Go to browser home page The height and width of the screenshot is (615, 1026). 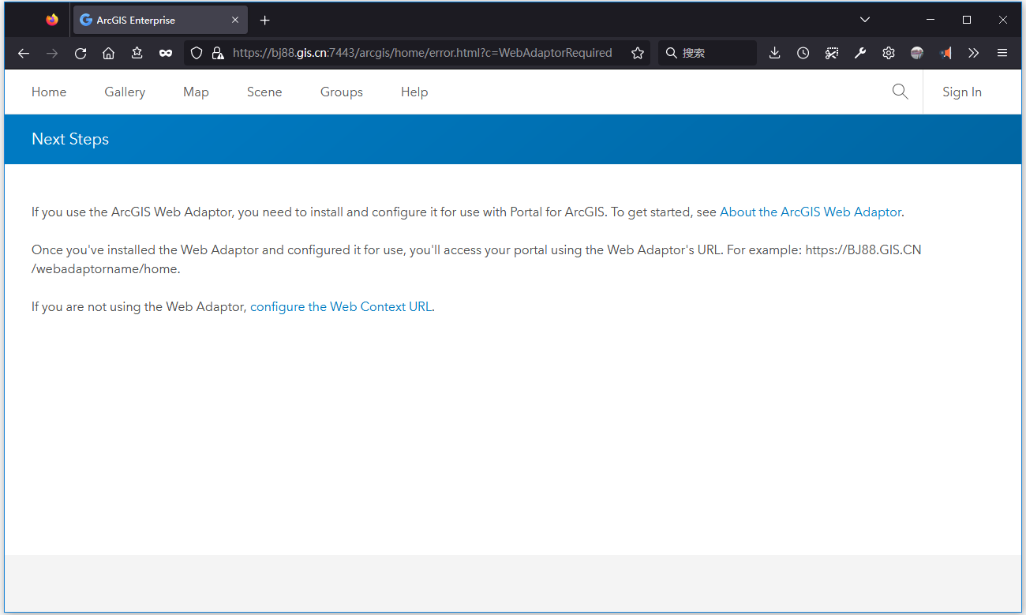point(109,53)
